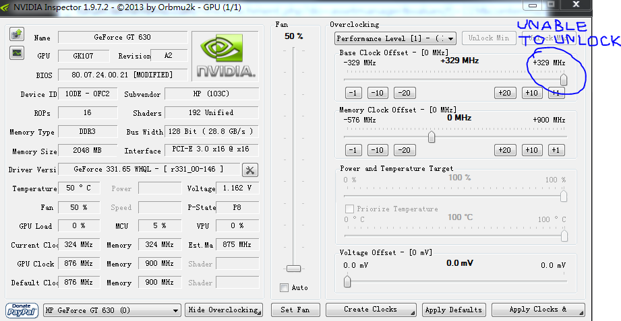Click the Temperature Target slider handle
Screen dimensions: 621x321
[564, 236]
